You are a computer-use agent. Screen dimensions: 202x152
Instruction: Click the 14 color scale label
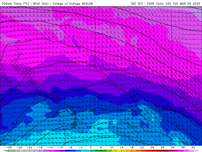pyautogui.click(x=121, y=147)
